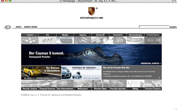
Task: Click the car-key accessories thumbnail
Action: coord(118,40)
